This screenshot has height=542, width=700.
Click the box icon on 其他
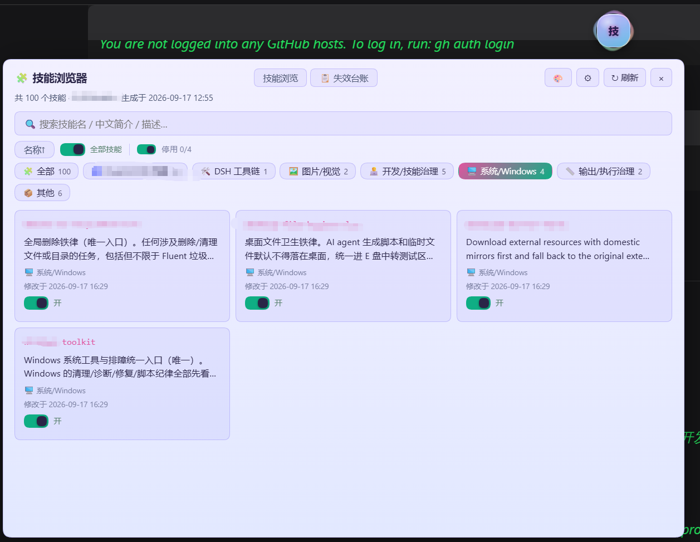pos(28,193)
